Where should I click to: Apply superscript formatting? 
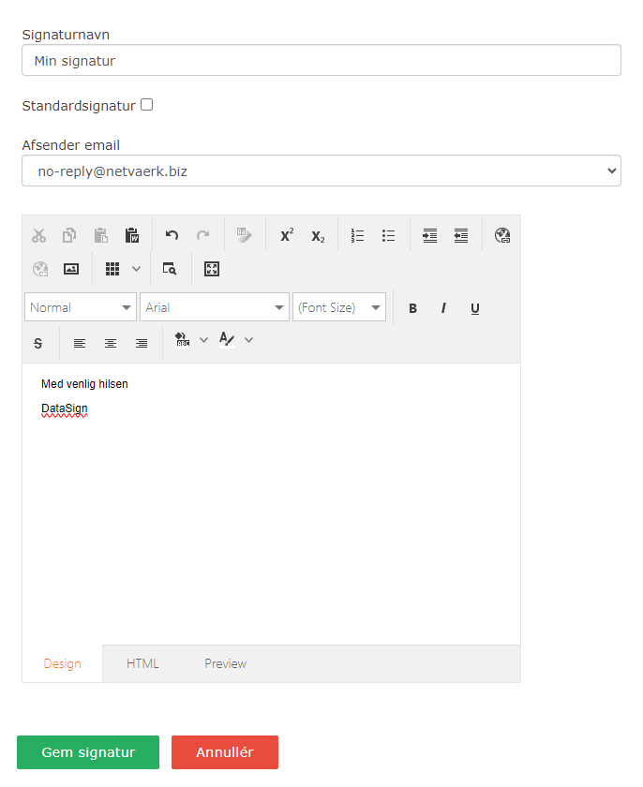click(x=287, y=235)
